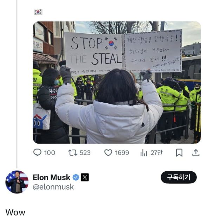This screenshot has height=224, width=213.
Task: Click the 1699 likes count
Action: 122,153
